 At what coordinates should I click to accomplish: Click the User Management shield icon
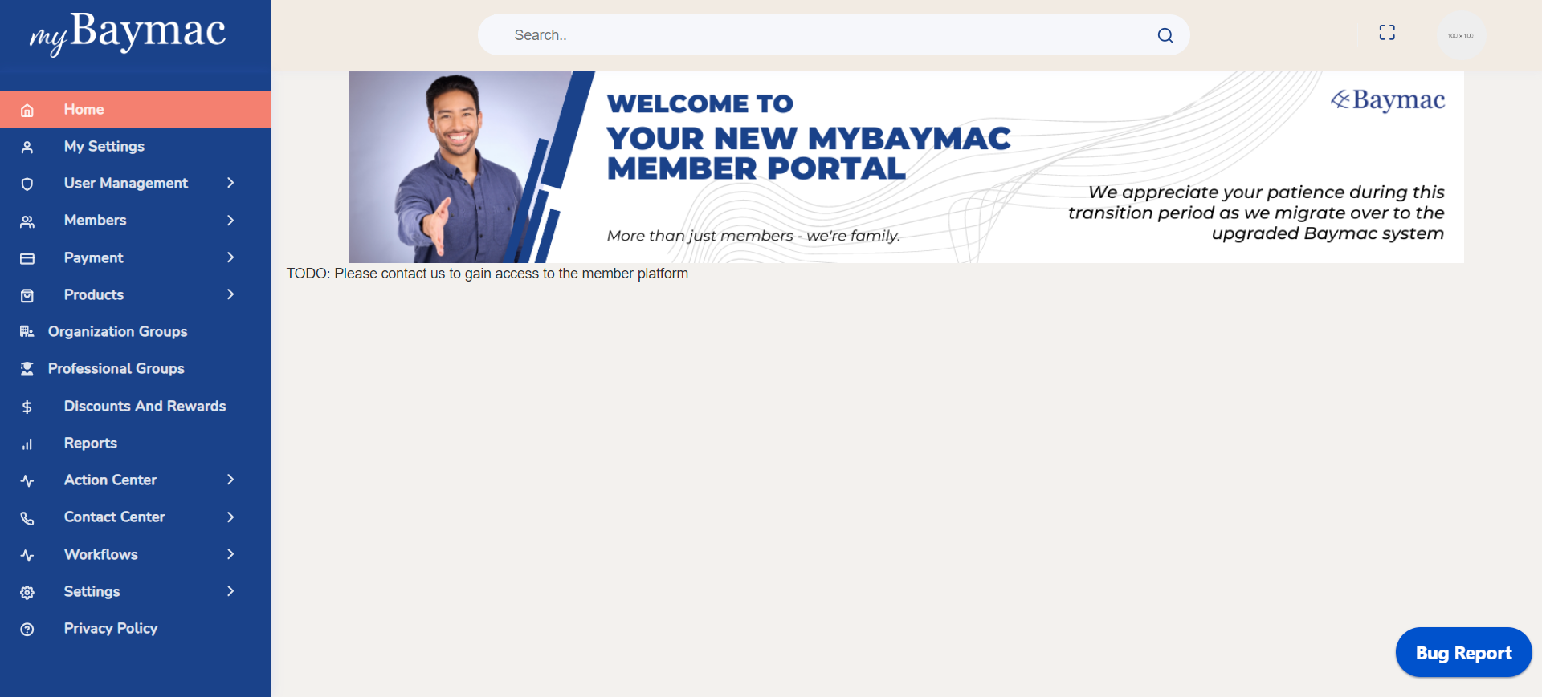tap(27, 184)
